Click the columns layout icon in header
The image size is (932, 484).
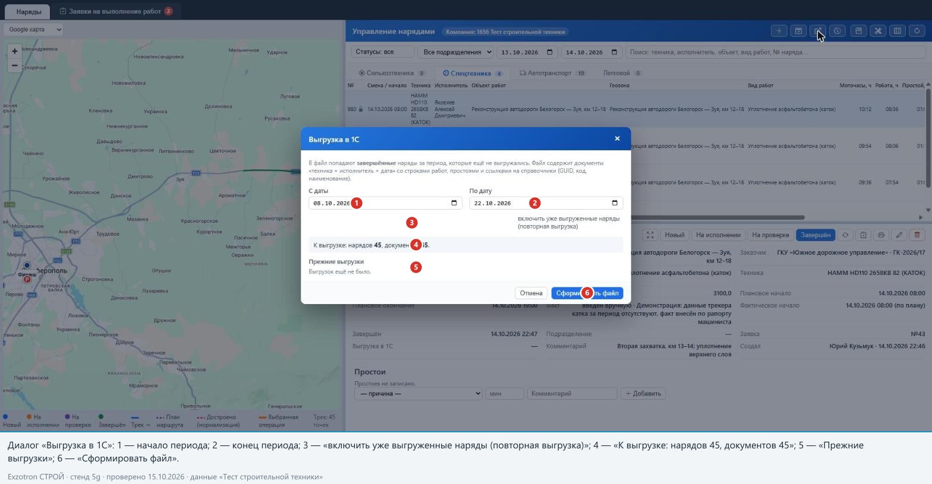pyautogui.click(x=898, y=31)
